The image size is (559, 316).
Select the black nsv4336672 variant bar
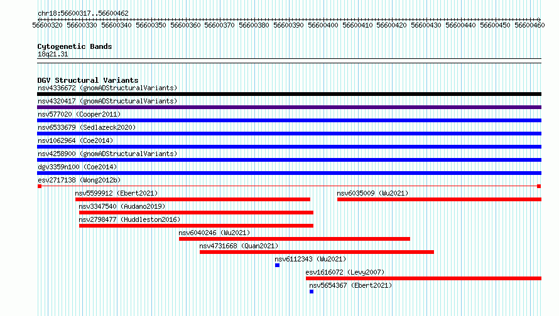point(289,94)
